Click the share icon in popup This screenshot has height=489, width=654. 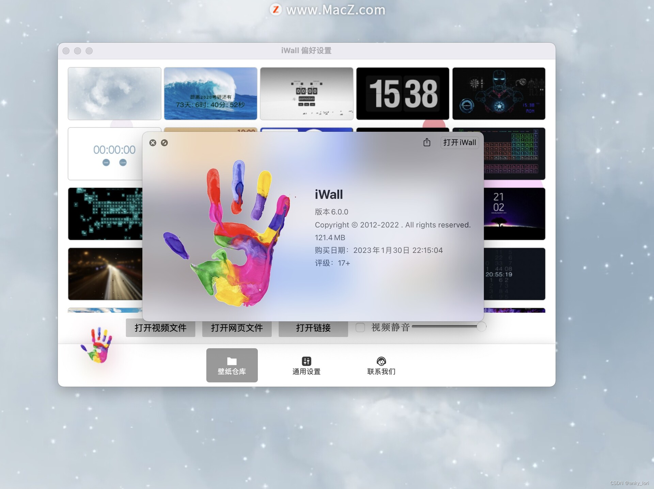[427, 142]
